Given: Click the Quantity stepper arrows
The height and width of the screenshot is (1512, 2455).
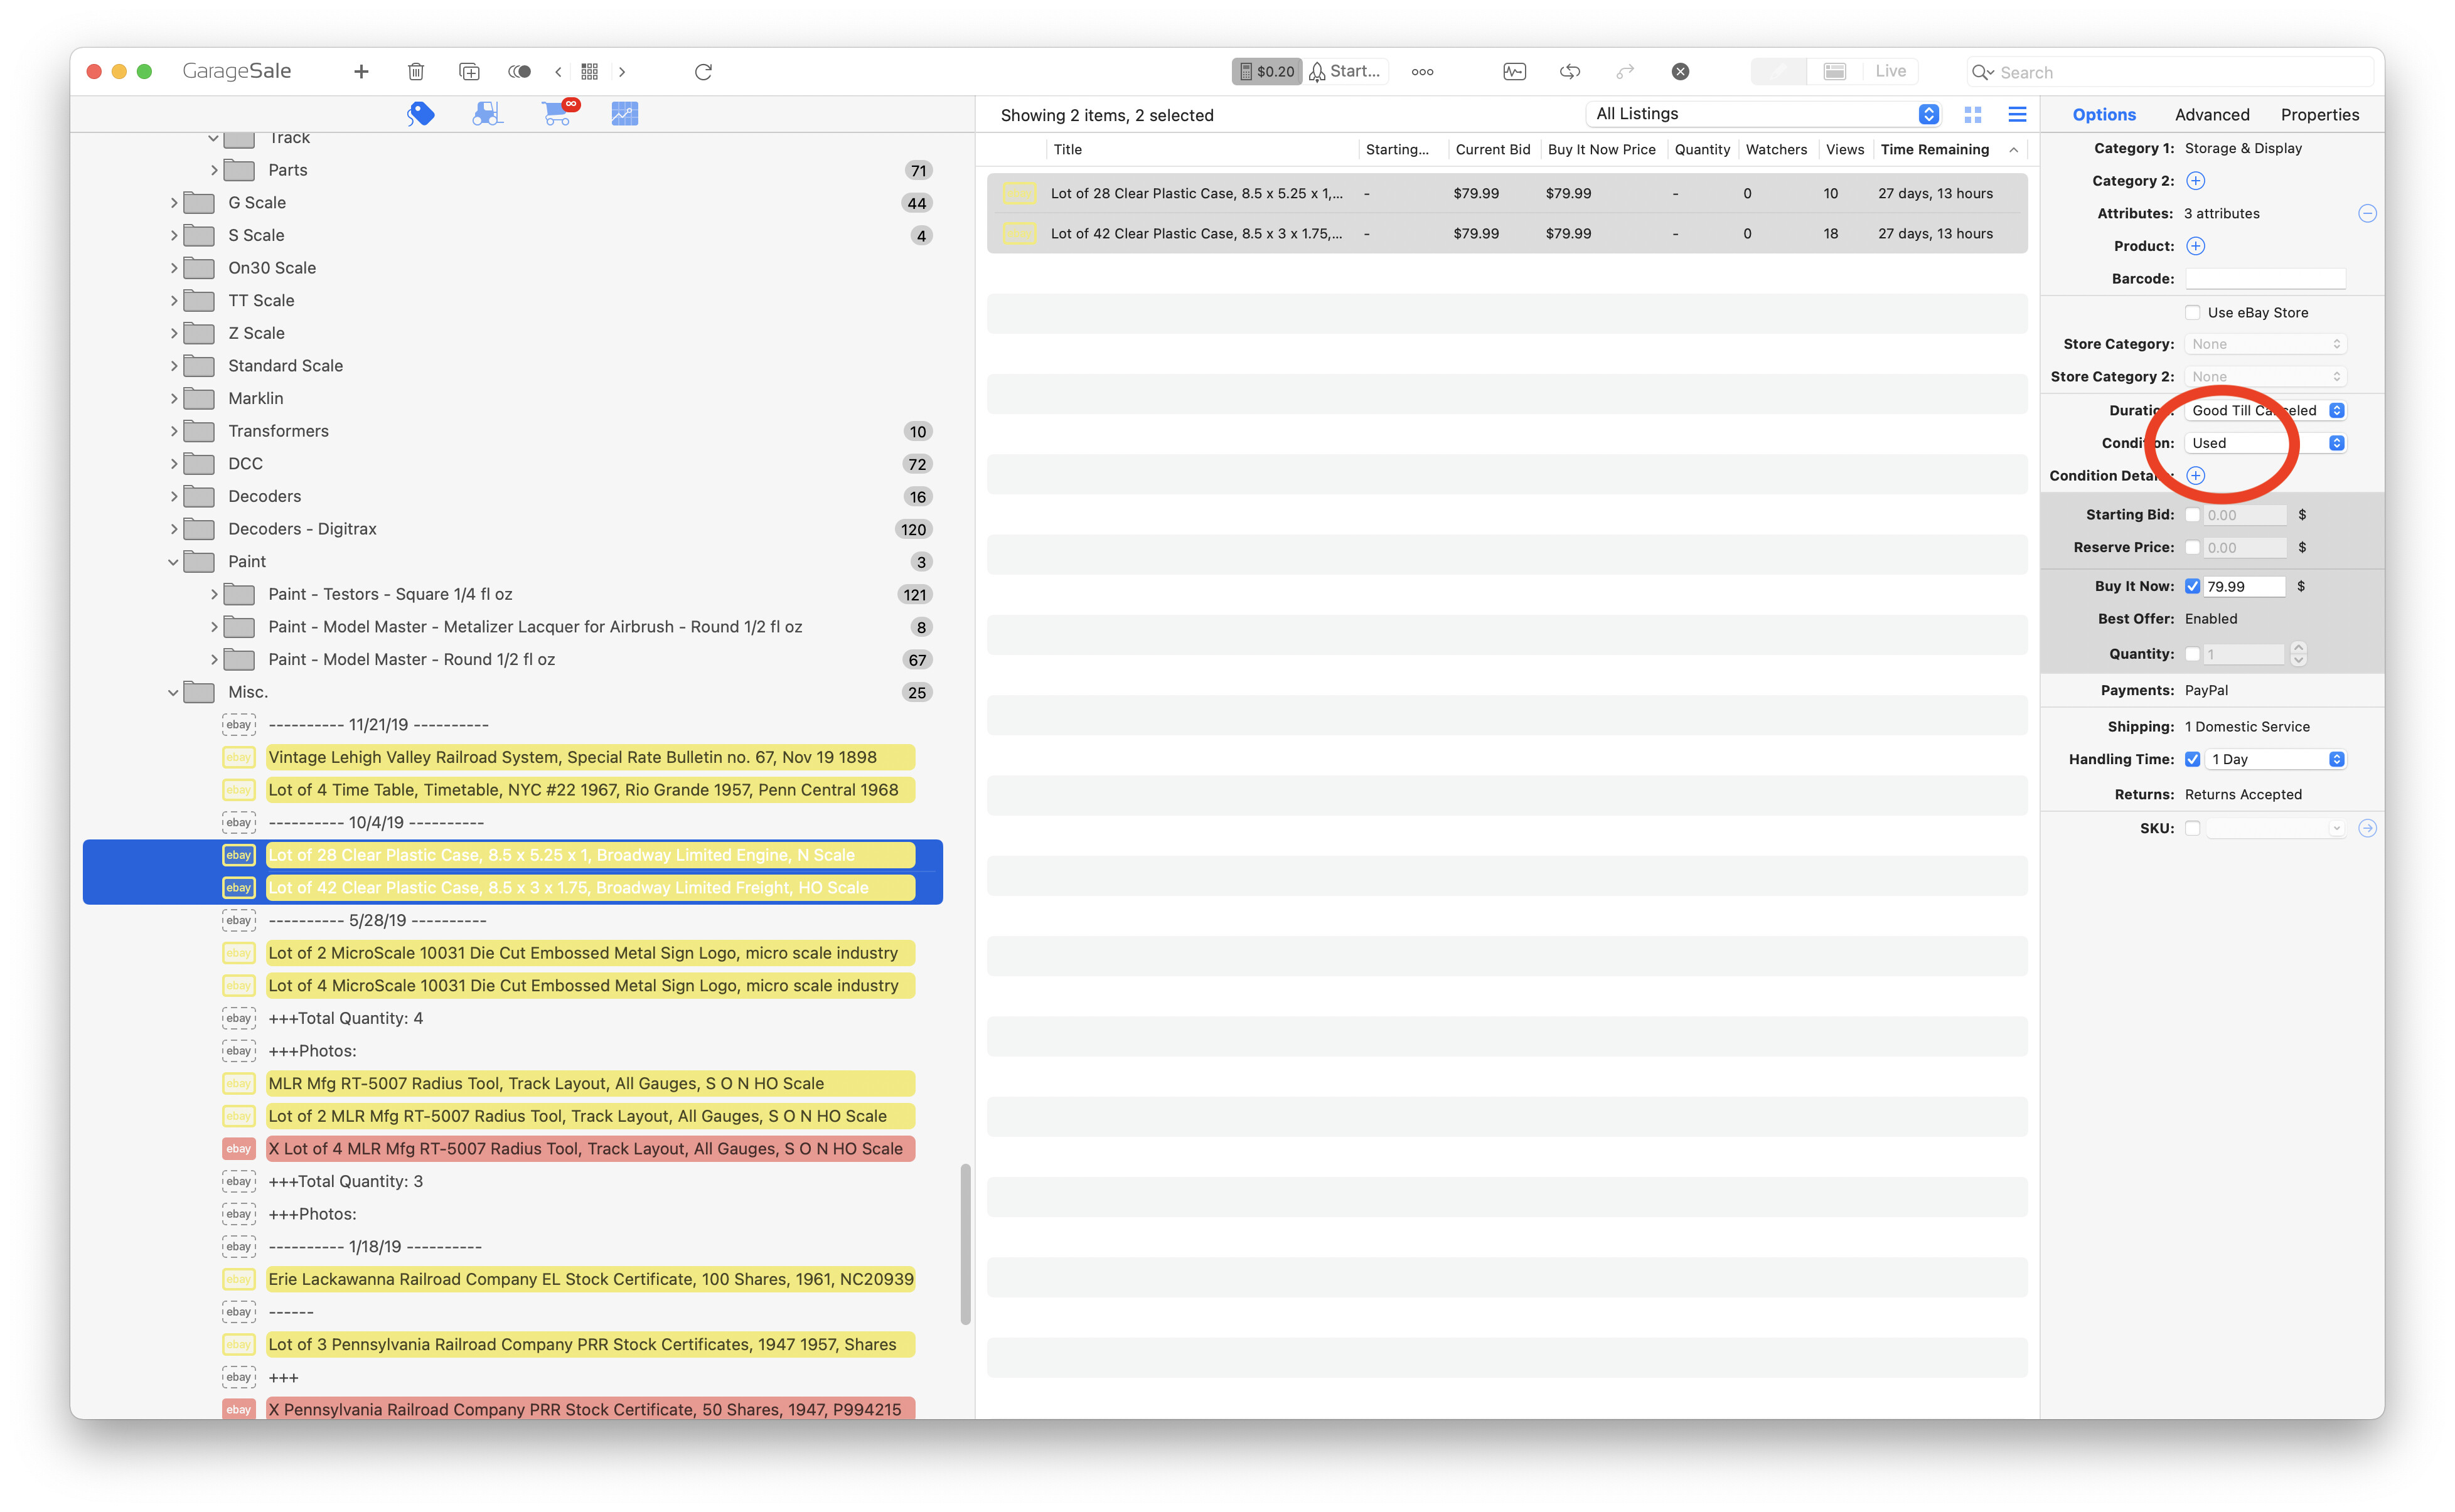Looking at the screenshot, I should [x=2298, y=654].
